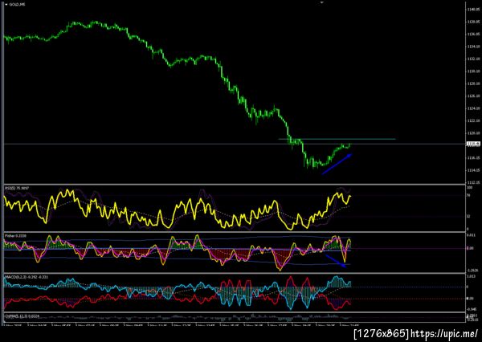Viewport: 482px width, 342px height.
Task: Click the 100 level on the RSI scale
Action: [470, 187]
